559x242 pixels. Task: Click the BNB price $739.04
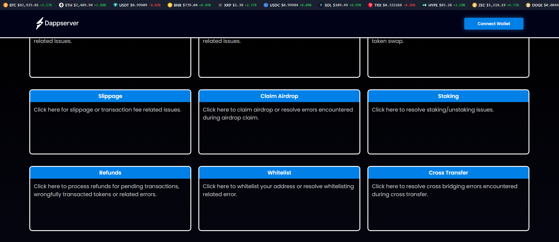(190, 5)
